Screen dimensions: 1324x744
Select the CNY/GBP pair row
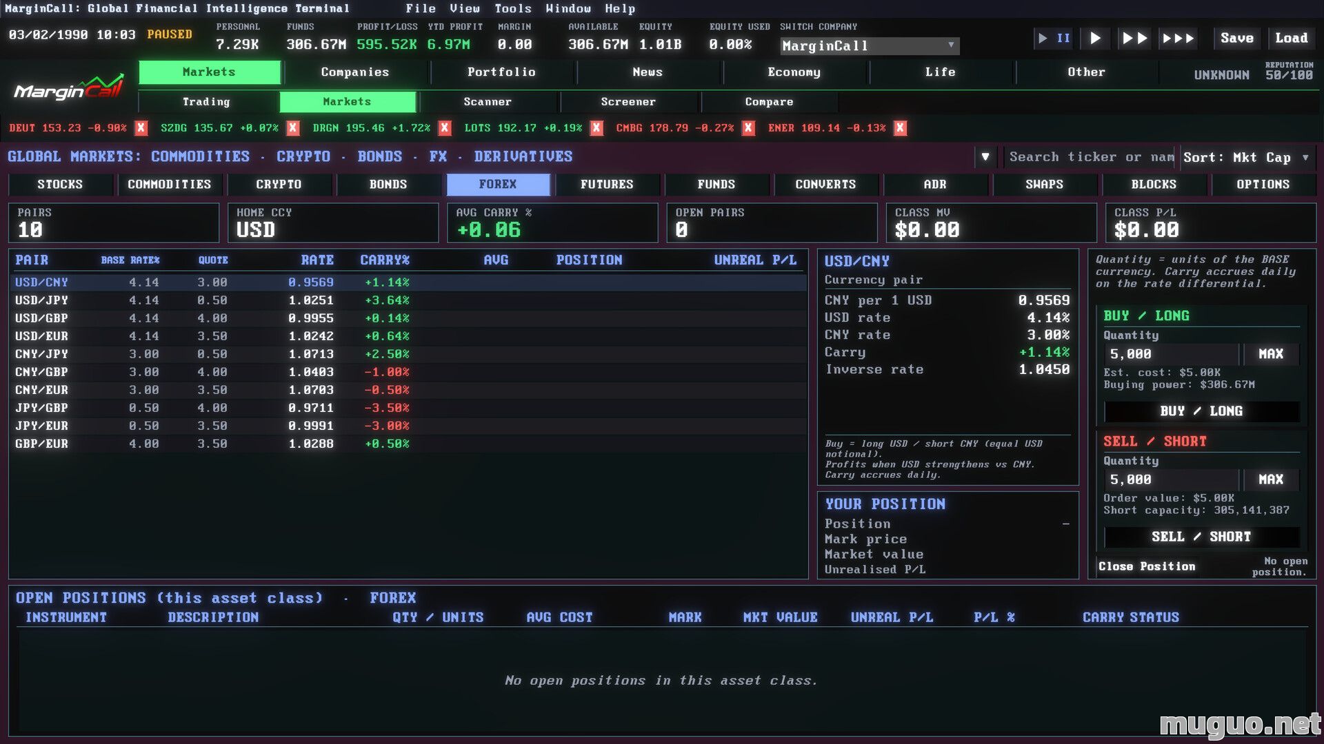(410, 372)
